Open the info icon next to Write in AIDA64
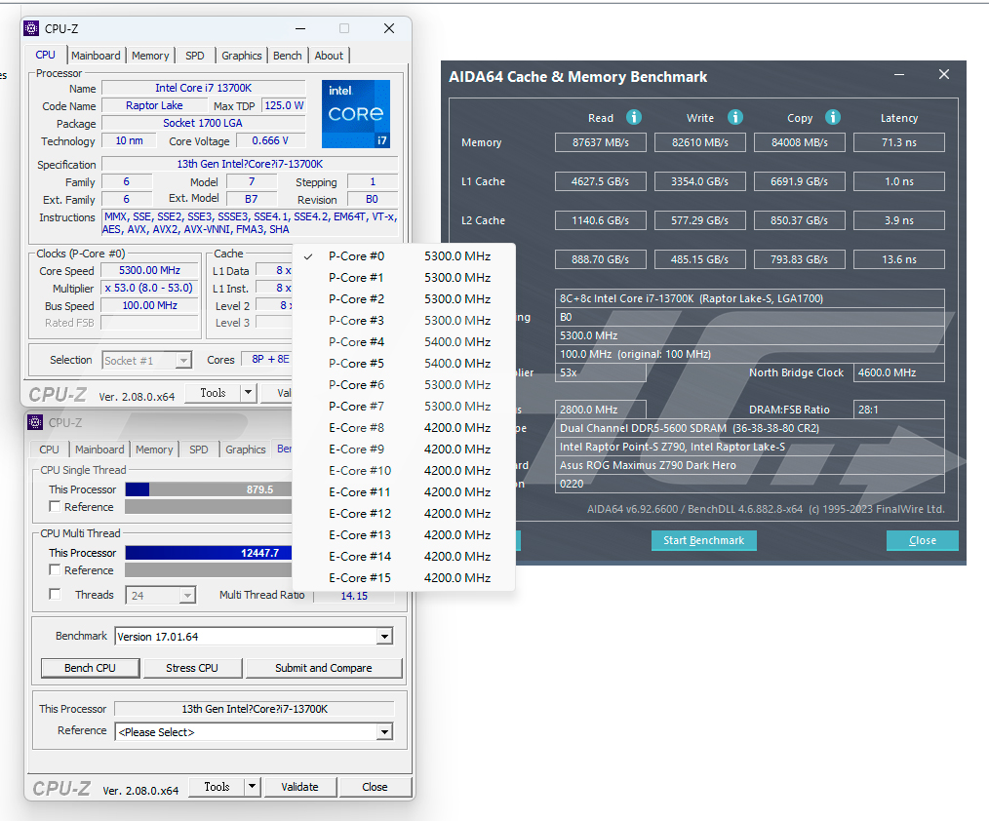The image size is (989, 821). tap(735, 117)
